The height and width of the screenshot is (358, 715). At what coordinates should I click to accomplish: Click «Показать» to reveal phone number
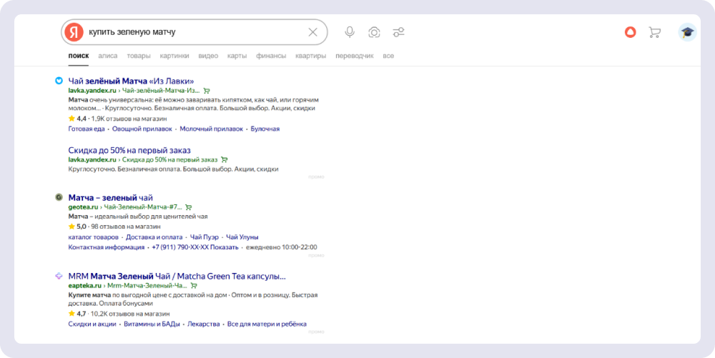coord(225,247)
